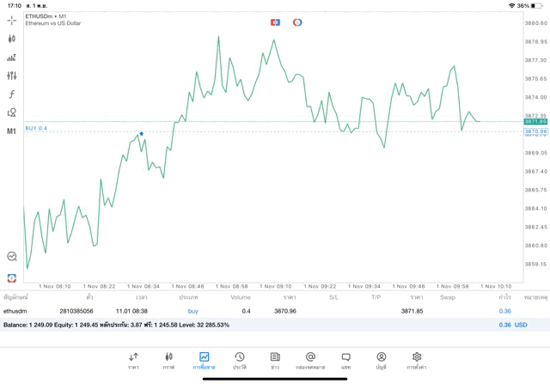Switch to the Quotes (ราคา) tab

pyautogui.click(x=133, y=360)
